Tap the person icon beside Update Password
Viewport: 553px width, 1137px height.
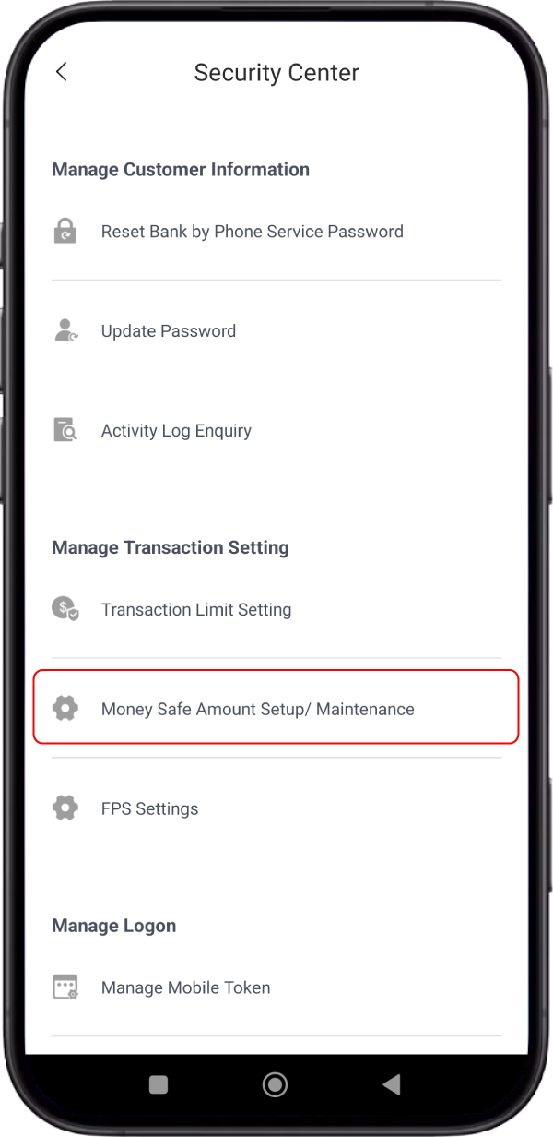[x=65, y=331]
